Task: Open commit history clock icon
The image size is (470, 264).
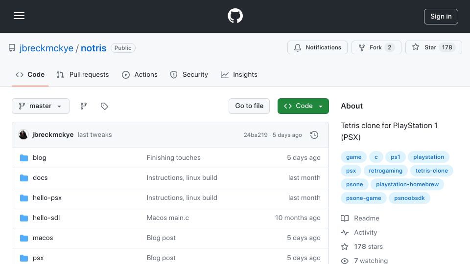Action: click(x=314, y=135)
